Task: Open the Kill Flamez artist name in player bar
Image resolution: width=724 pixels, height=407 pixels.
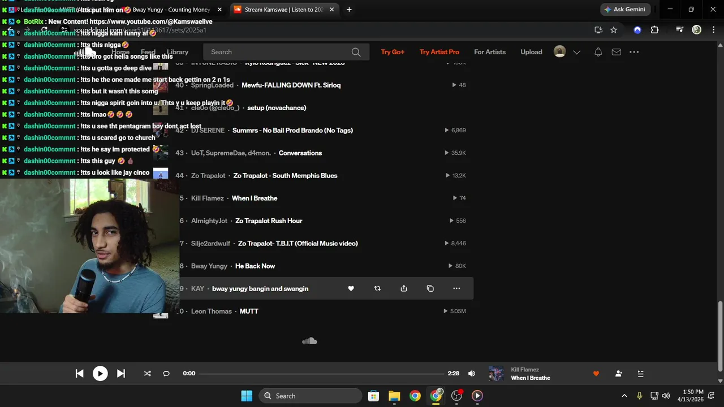Action: (525, 370)
